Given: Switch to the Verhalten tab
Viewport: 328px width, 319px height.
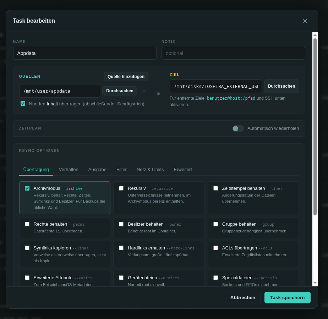Looking at the screenshot, I should 69,170.
